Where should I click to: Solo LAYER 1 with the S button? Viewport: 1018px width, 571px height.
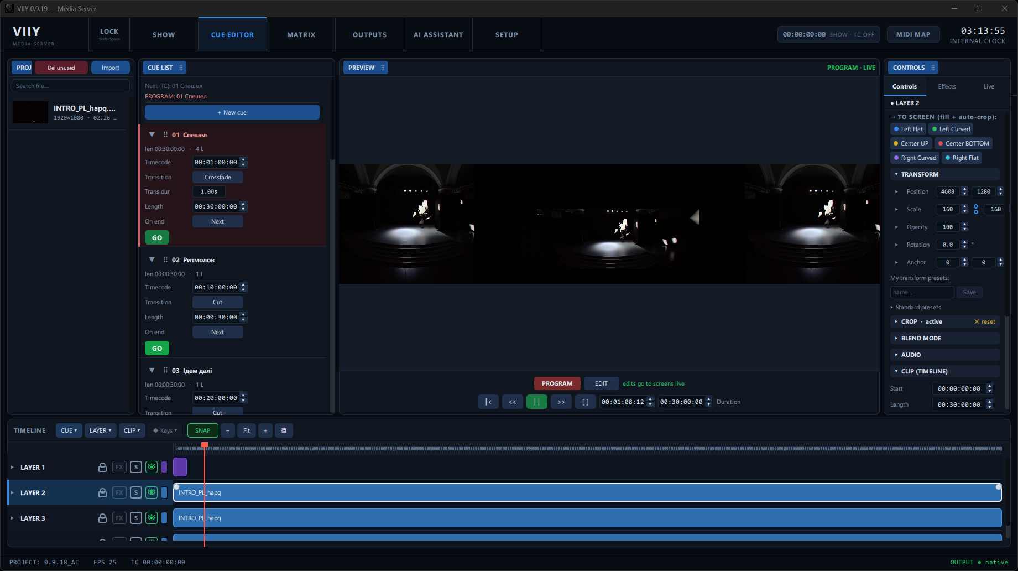point(136,467)
